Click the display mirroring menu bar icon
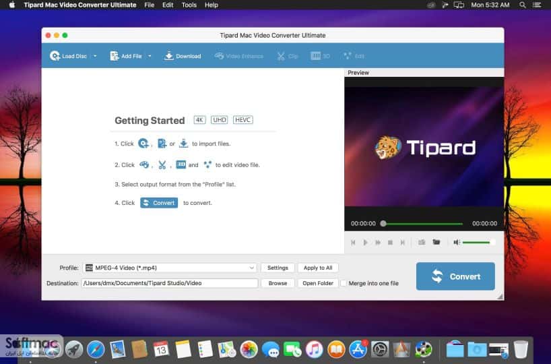 tap(459, 5)
